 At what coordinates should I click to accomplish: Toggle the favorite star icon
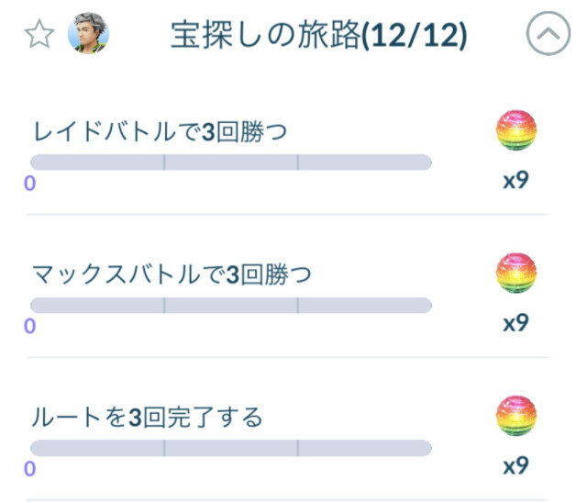pyautogui.click(x=38, y=37)
